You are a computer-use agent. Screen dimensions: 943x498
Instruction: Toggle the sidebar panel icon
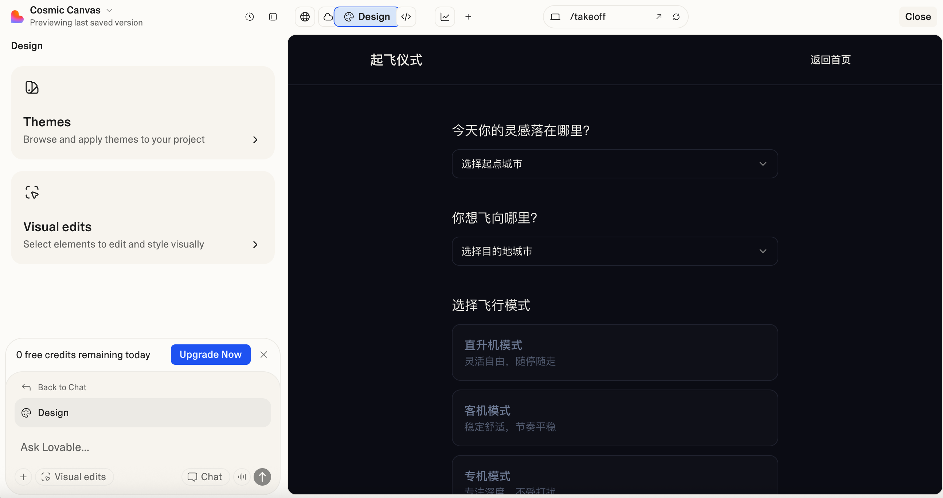(273, 16)
